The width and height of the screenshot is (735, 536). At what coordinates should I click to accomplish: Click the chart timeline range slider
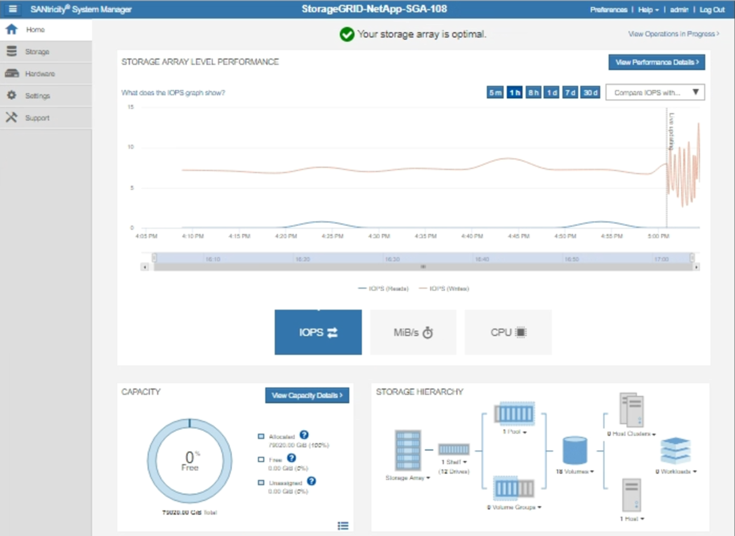point(423,258)
